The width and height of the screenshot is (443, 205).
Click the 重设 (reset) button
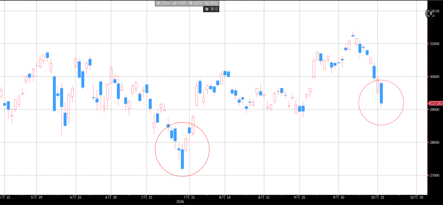(211, 9)
